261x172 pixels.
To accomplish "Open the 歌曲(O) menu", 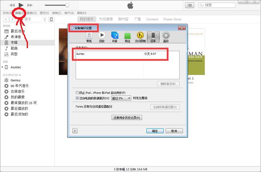I will pos(32,13).
